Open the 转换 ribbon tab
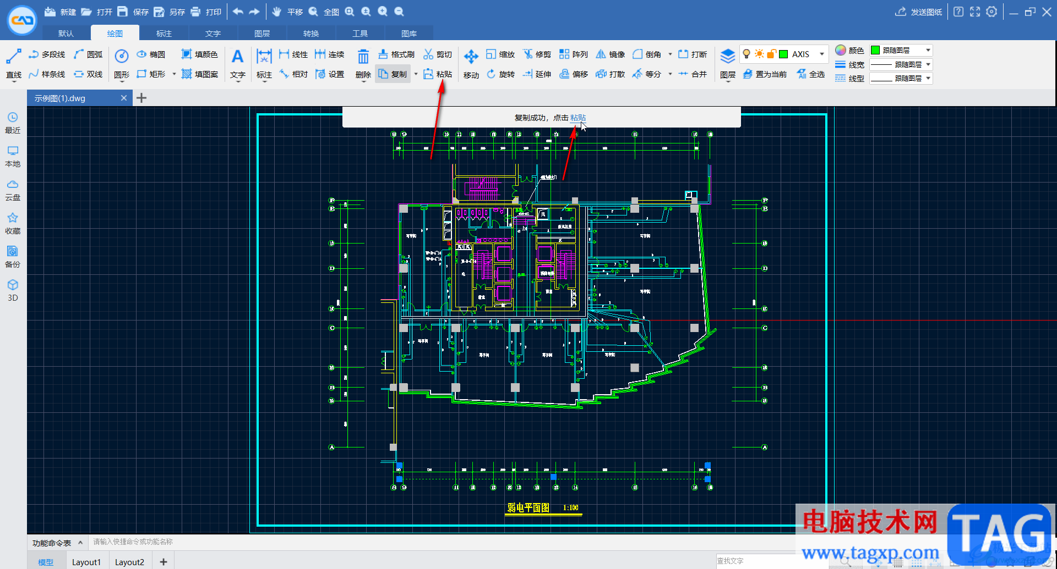Image resolution: width=1057 pixels, height=569 pixels. [311, 34]
